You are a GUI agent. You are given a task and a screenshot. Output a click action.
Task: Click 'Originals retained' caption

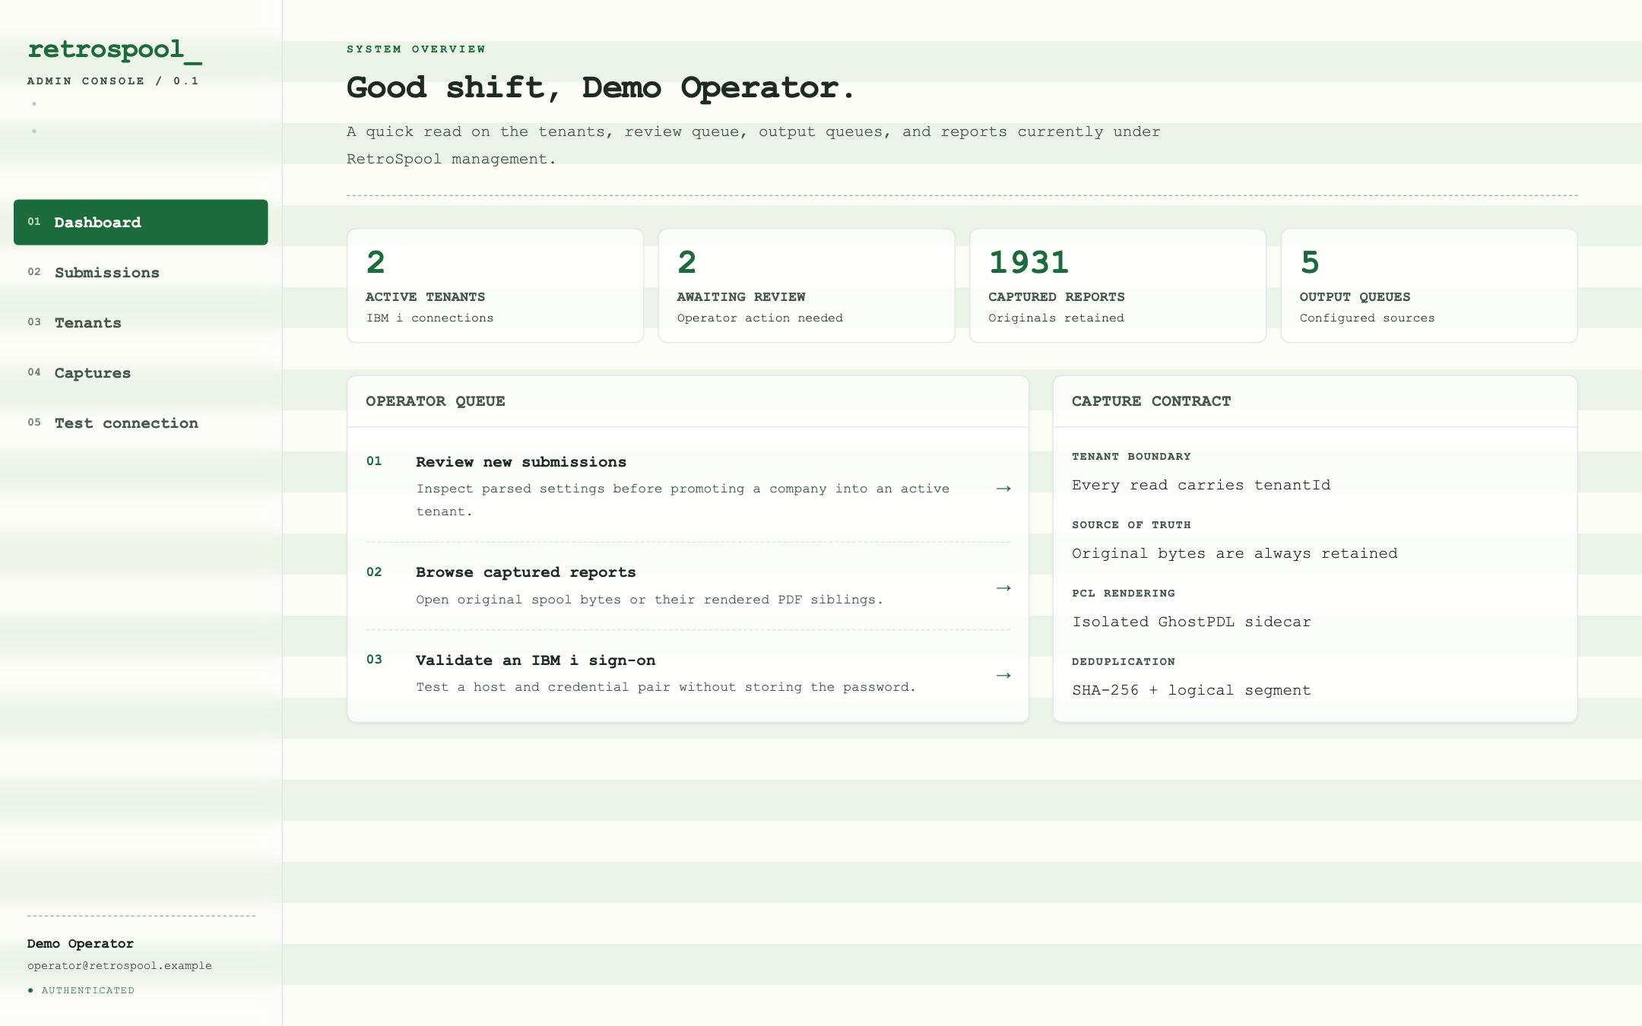(1056, 318)
